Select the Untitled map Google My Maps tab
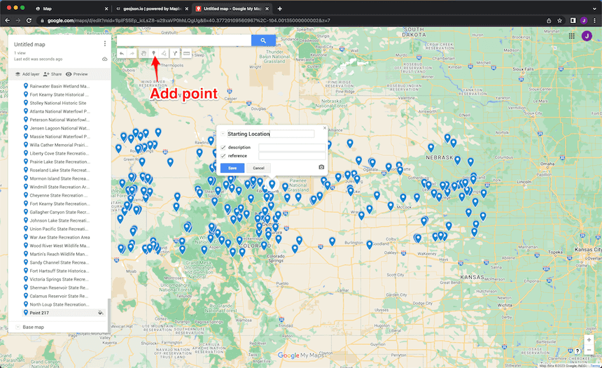The image size is (602, 368). 232,8
